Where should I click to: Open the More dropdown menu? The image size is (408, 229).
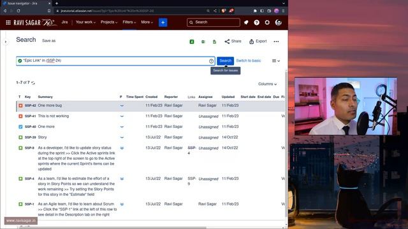coord(147,22)
